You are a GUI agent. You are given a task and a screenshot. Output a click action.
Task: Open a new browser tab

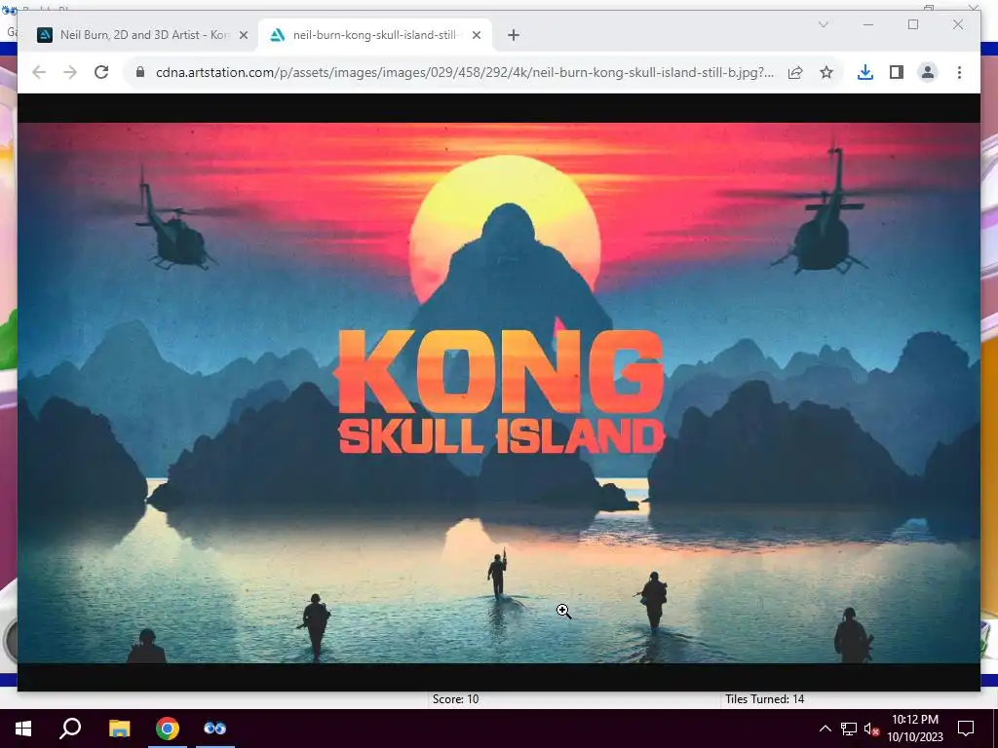click(x=514, y=35)
